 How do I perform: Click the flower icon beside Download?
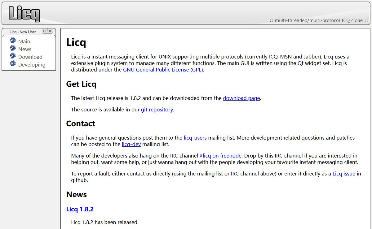[13, 56]
